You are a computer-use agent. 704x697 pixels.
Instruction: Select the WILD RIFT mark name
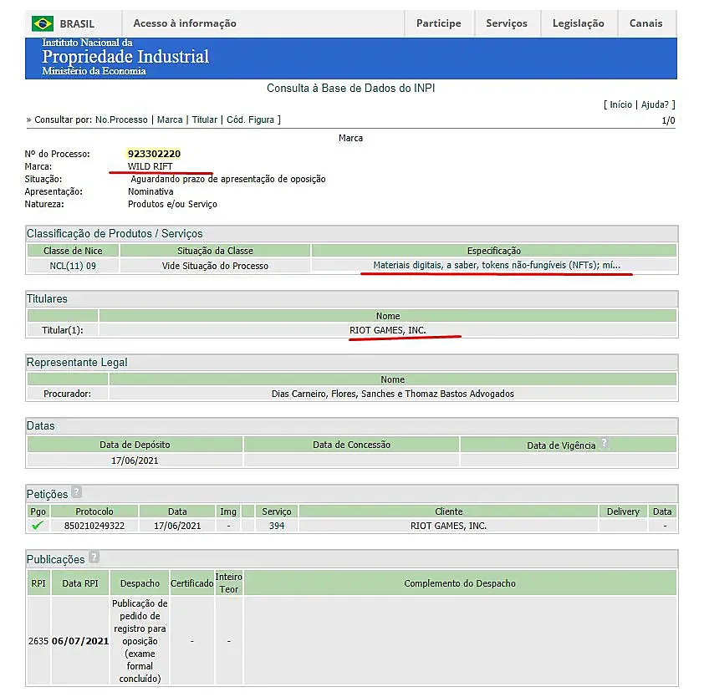tap(150, 166)
